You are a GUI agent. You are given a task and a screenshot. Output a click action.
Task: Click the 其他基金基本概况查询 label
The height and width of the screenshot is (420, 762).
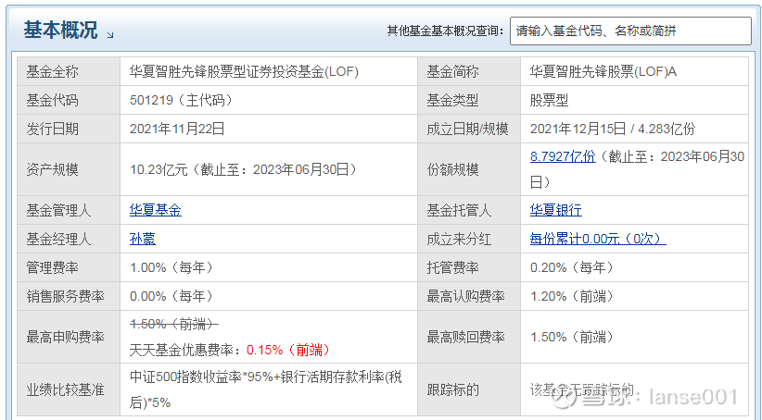[x=445, y=31]
